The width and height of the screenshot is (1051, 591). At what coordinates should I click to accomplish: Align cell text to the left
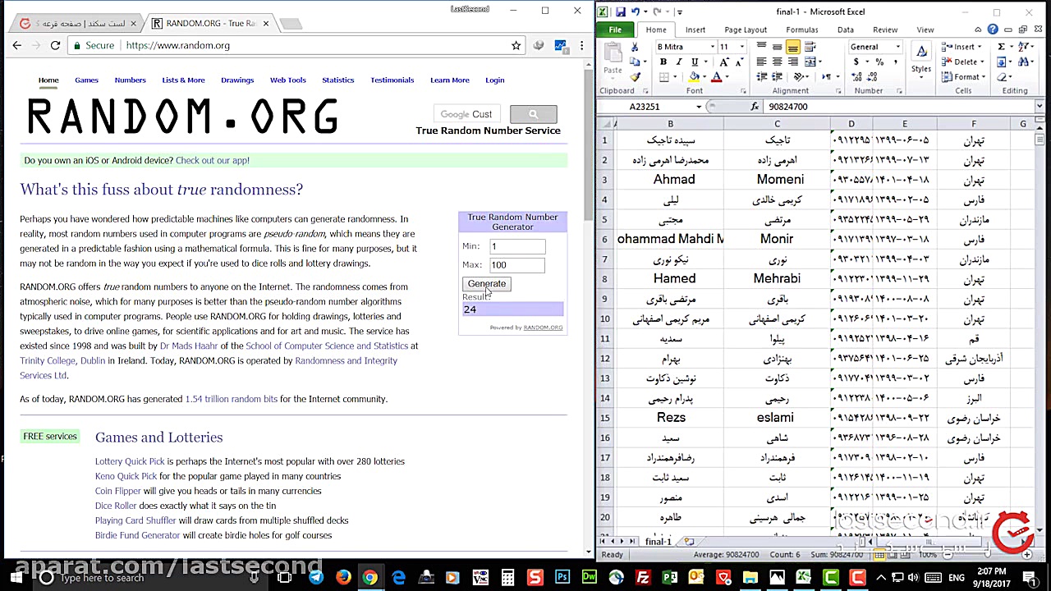762,62
